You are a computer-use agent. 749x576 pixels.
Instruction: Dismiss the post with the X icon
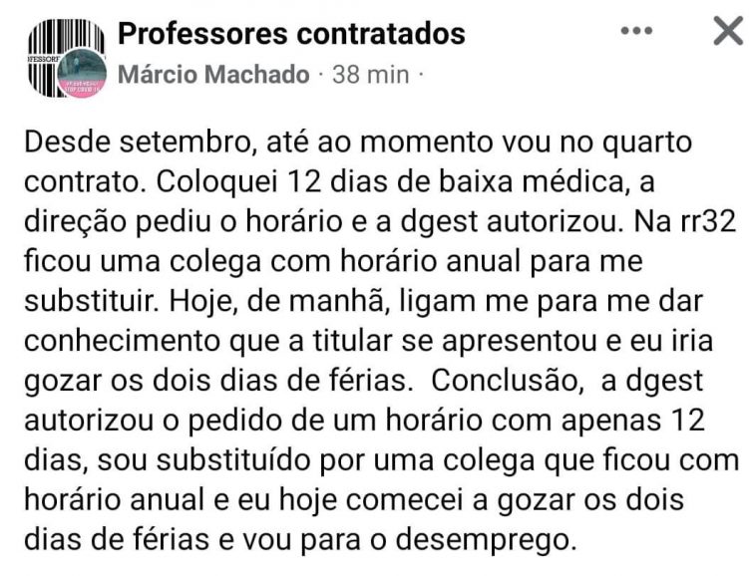point(729,33)
